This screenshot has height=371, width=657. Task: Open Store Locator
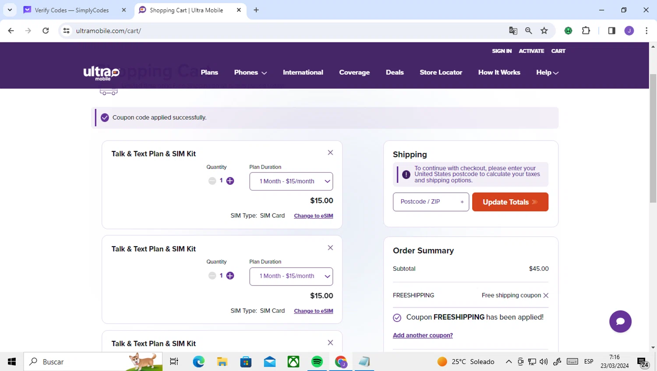coord(441,73)
